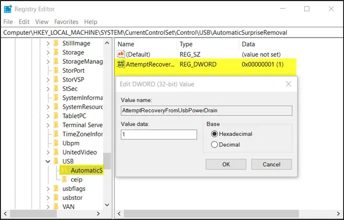Click the Storage folder icon
This screenshot has height=220, width=344.
tap(56, 52)
